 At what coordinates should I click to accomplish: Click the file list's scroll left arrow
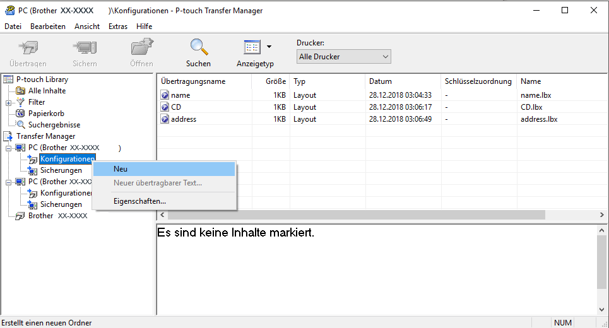162,214
